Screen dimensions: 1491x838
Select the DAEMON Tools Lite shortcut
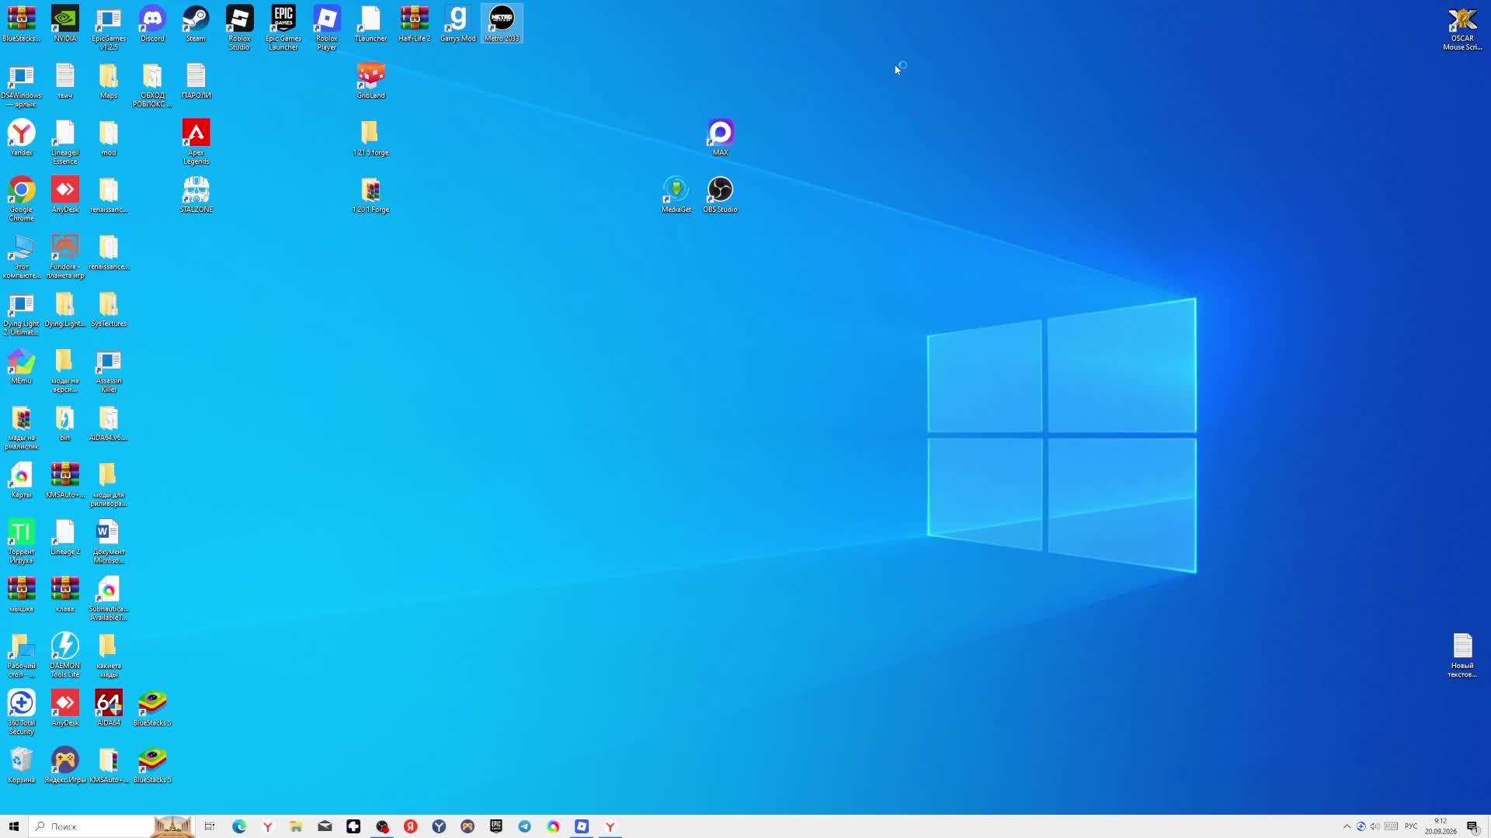point(65,656)
